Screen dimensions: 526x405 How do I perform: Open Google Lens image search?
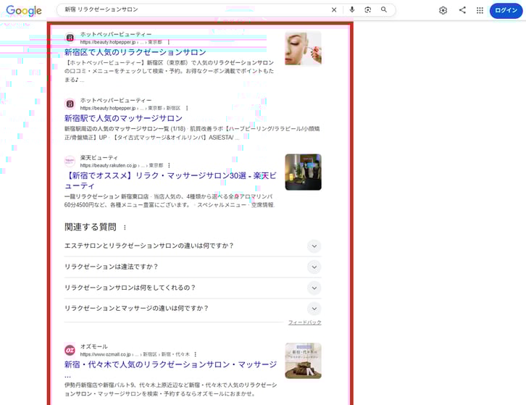368,10
